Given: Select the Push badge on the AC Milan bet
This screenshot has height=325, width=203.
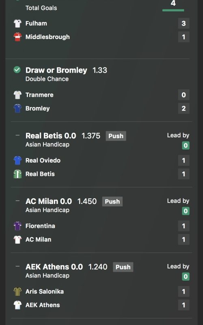Looking at the screenshot, I should (112, 201).
